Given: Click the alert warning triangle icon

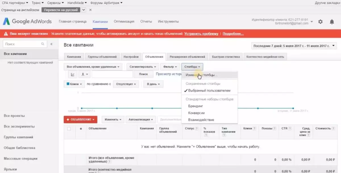Looking at the screenshot, I should [x=6, y=34].
